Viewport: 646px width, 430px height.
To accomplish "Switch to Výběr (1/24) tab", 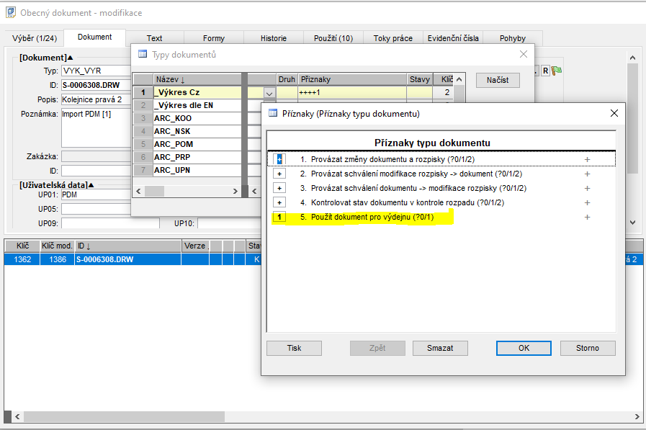I will pyautogui.click(x=34, y=38).
